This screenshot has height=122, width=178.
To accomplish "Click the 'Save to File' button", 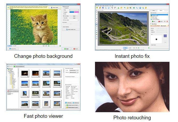I will point(13,49).
